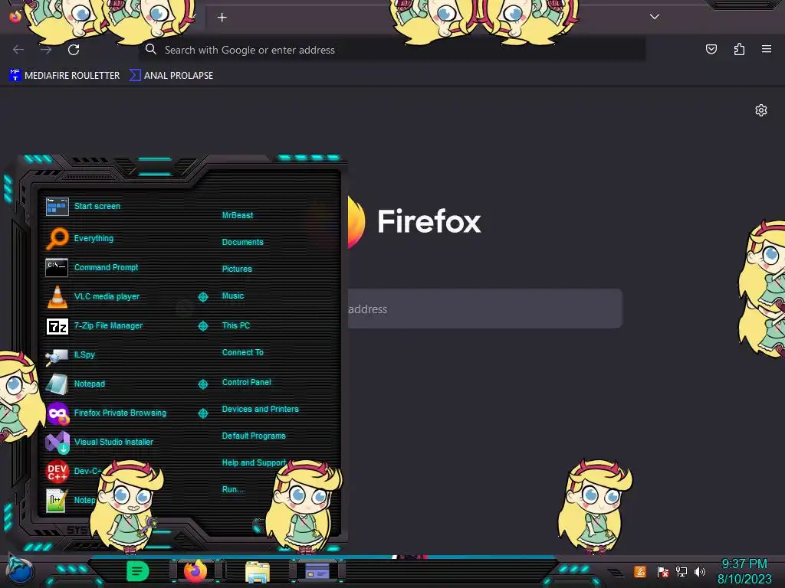Open File Explorer from taskbar
Screen dimensions: 785x588
[x=258, y=571]
